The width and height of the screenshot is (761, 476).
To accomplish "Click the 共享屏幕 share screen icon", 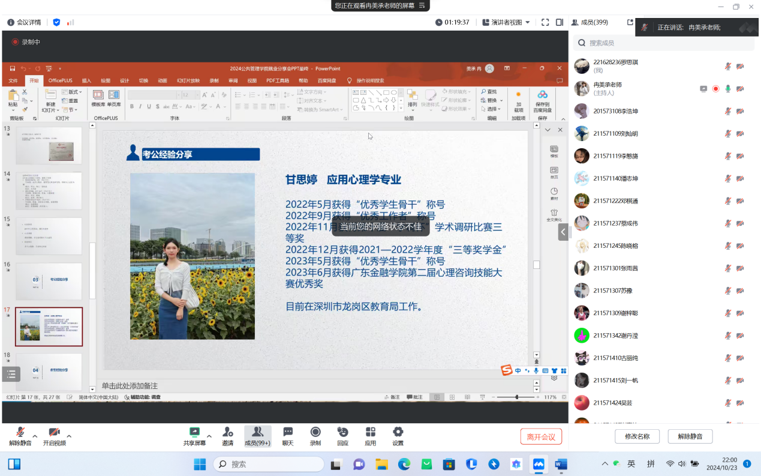I will [194, 436].
